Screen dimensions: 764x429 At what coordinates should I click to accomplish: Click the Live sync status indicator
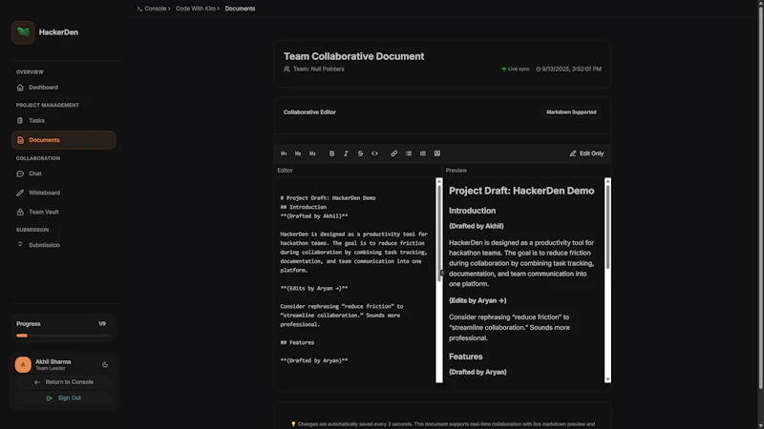516,69
